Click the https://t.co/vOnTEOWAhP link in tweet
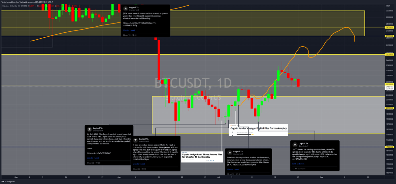Image resolution: width=396 pixels, height=184 pixels. (99, 153)
